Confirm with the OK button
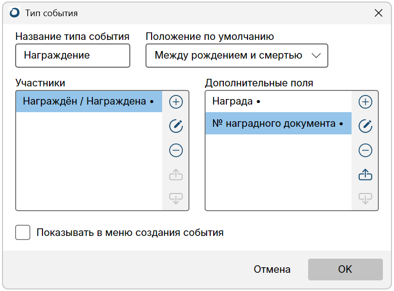 (345, 269)
